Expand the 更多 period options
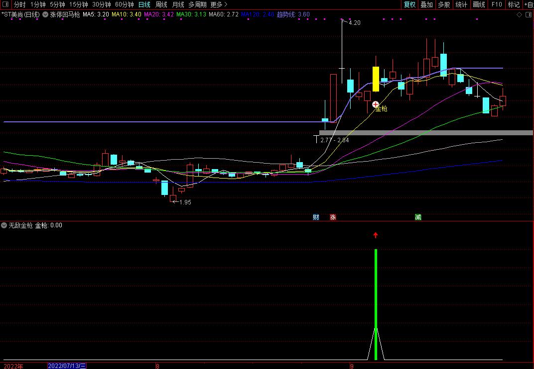 click(x=219, y=4)
